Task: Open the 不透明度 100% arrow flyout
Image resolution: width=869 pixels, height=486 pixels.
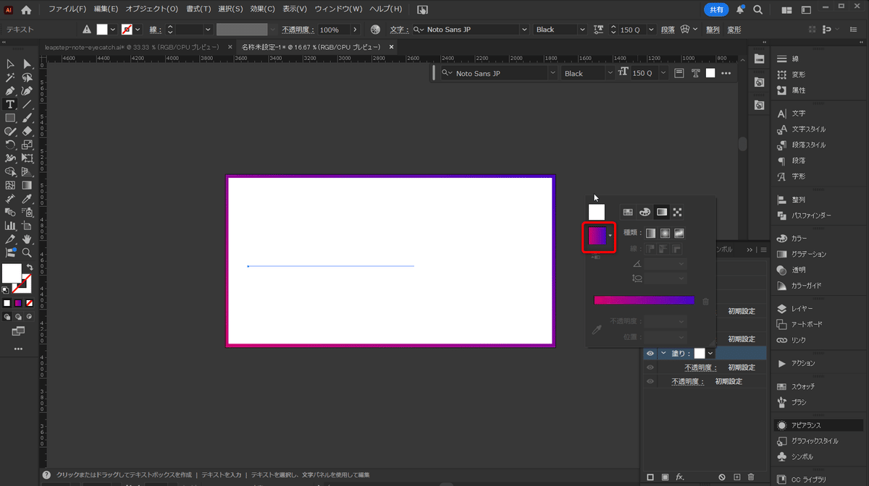Action: [354, 30]
